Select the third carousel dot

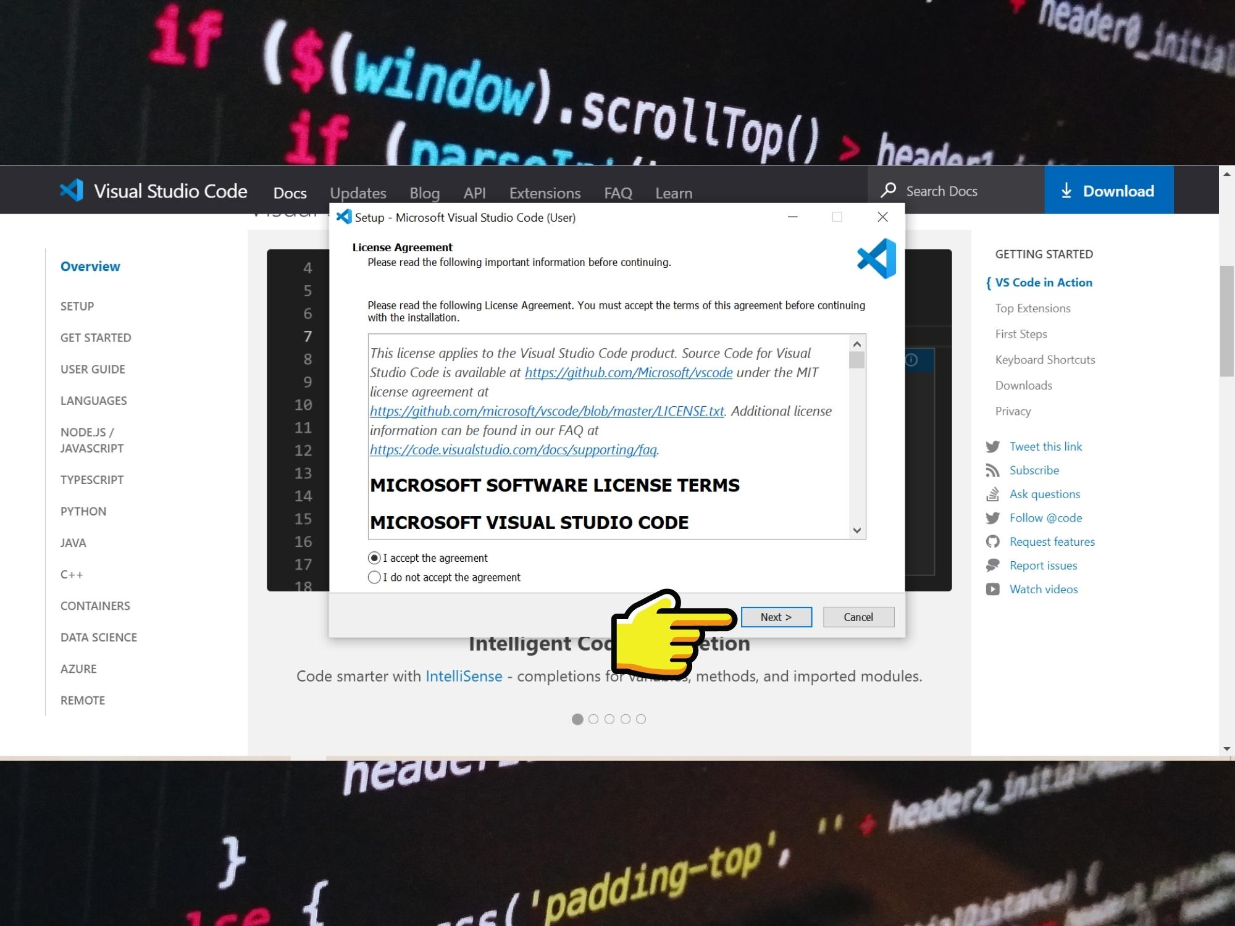pos(609,719)
